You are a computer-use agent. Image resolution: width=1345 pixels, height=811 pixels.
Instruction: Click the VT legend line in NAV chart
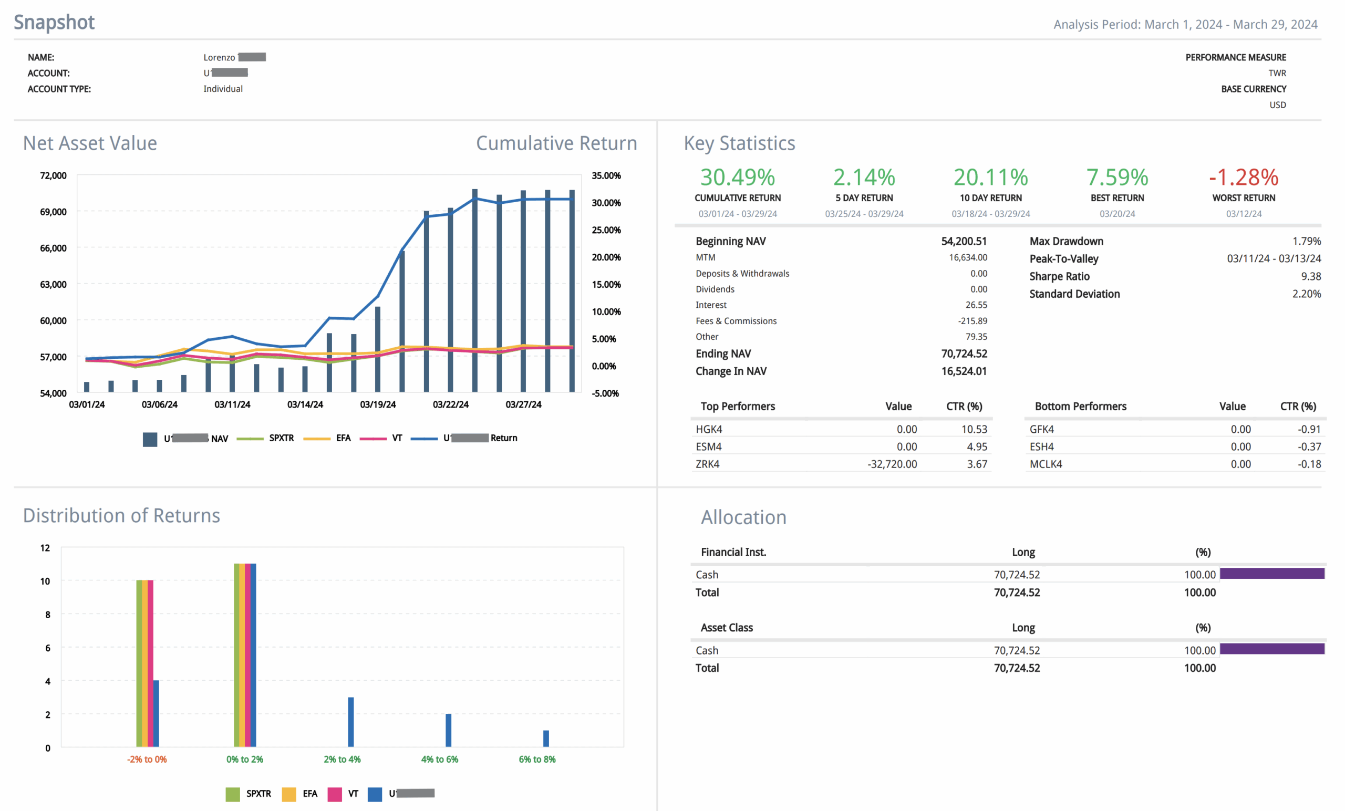[x=374, y=438]
